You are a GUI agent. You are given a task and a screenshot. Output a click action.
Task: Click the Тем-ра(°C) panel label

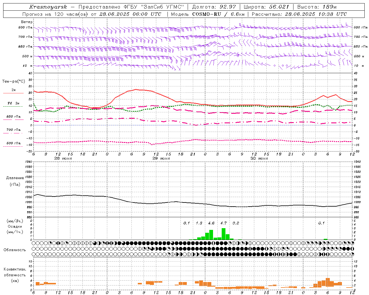pos(14,82)
